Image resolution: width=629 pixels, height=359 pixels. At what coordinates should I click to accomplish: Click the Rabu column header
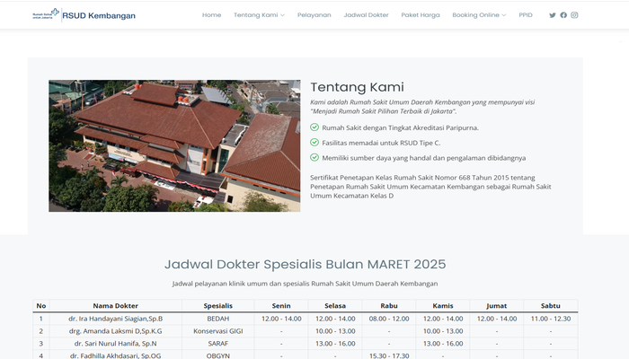389,306
